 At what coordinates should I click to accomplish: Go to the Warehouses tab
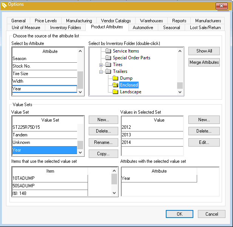click(151, 21)
